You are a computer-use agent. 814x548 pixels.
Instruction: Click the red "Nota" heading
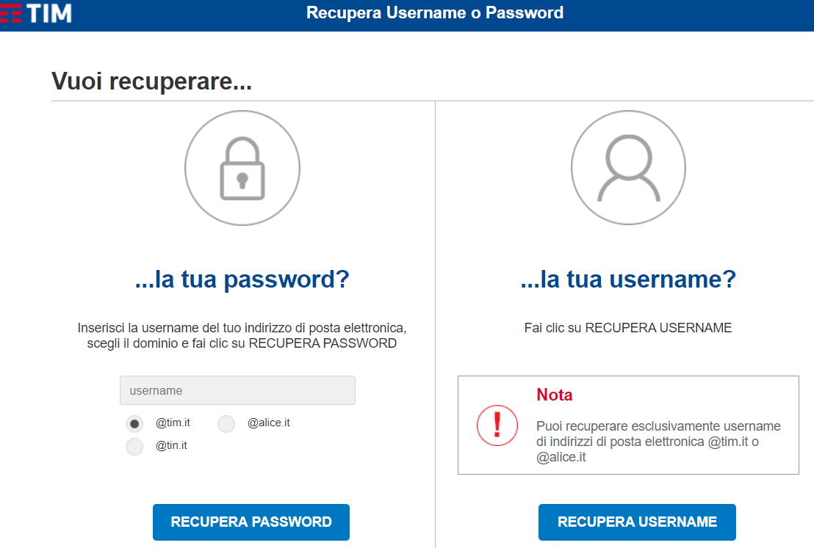[555, 395]
